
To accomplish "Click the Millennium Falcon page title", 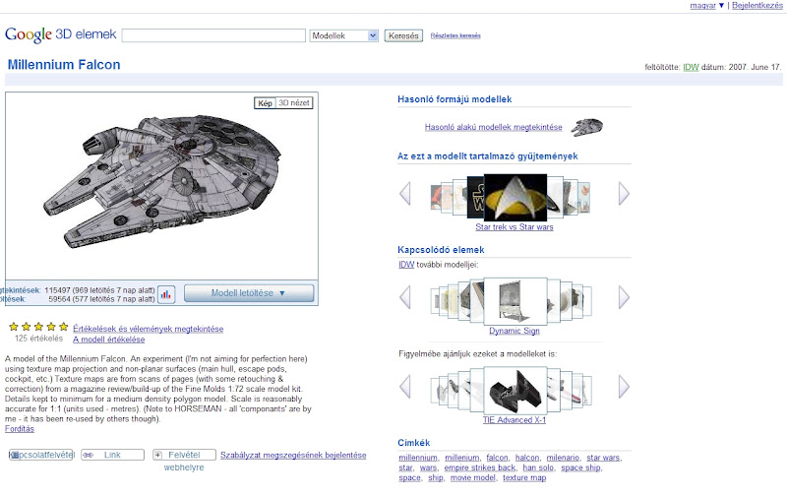I will [x=64, y=65].
